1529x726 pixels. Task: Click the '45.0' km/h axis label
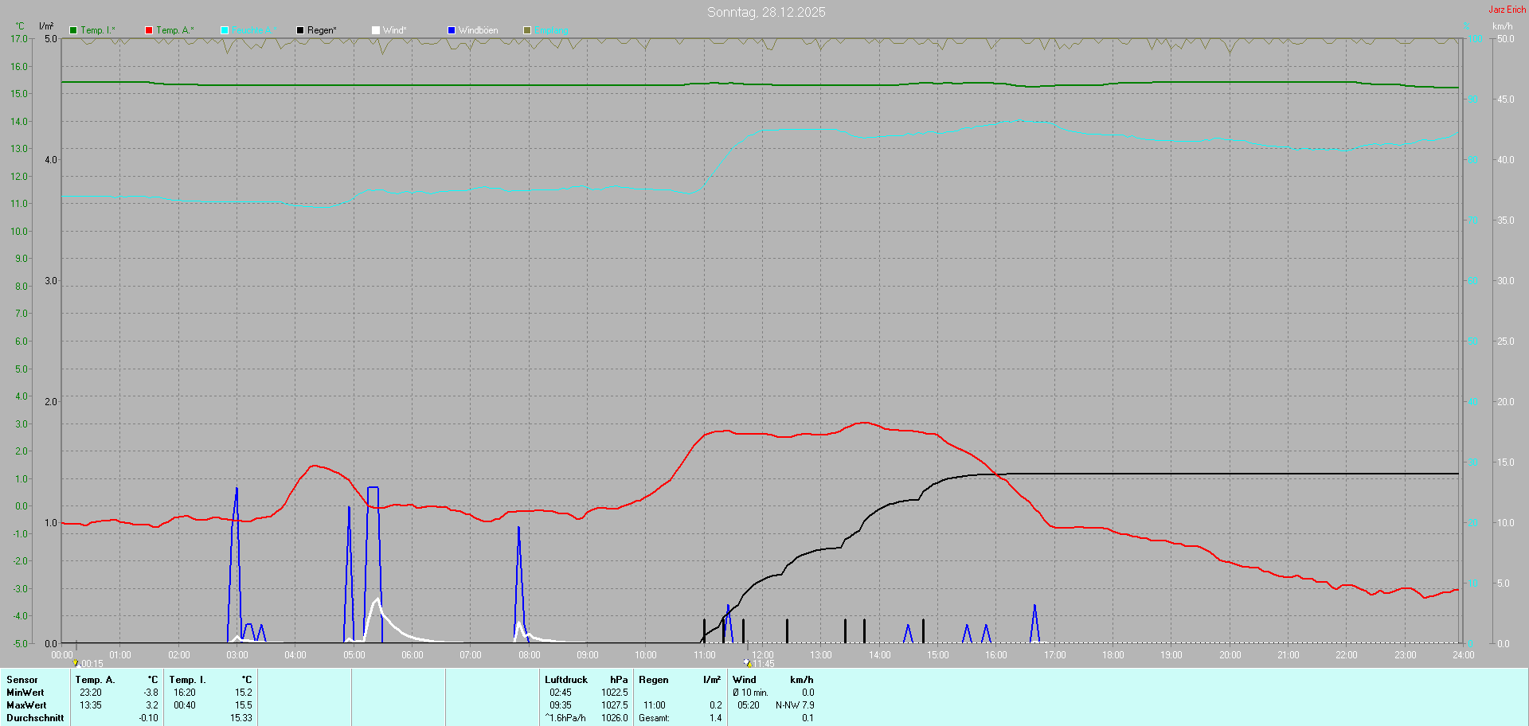[1506, 100]
